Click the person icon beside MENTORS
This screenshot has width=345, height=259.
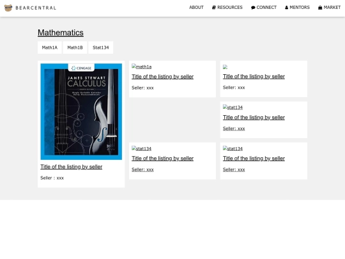286,8
